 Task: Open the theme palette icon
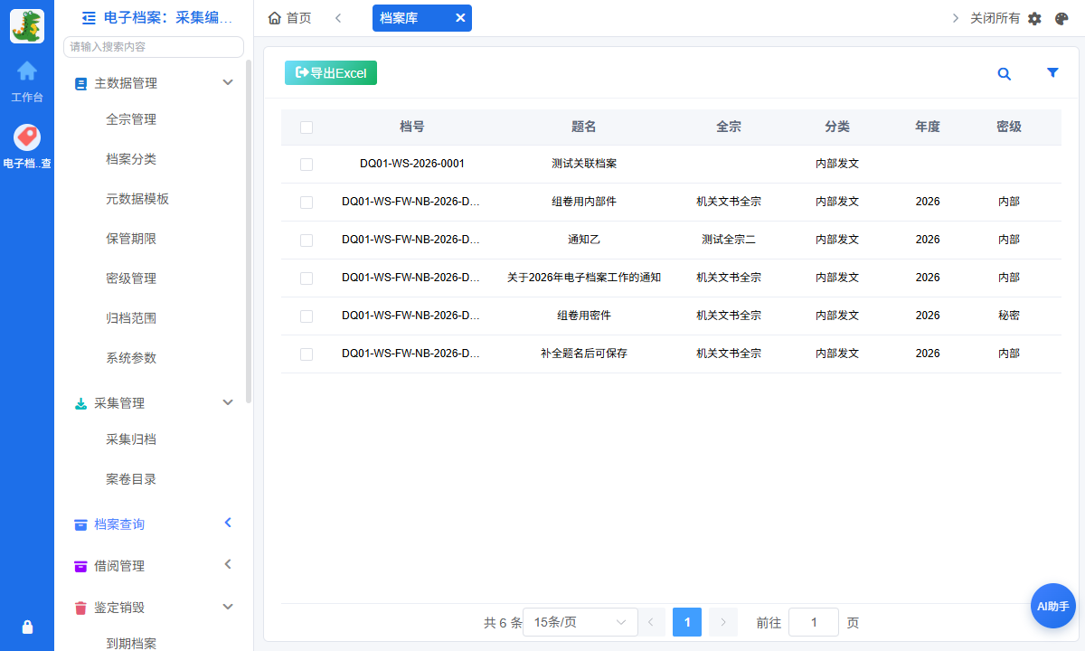click(1061, 18)
